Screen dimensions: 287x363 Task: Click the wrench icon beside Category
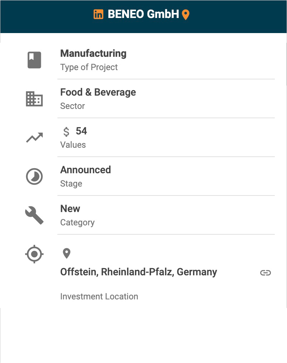pos(34,215)
